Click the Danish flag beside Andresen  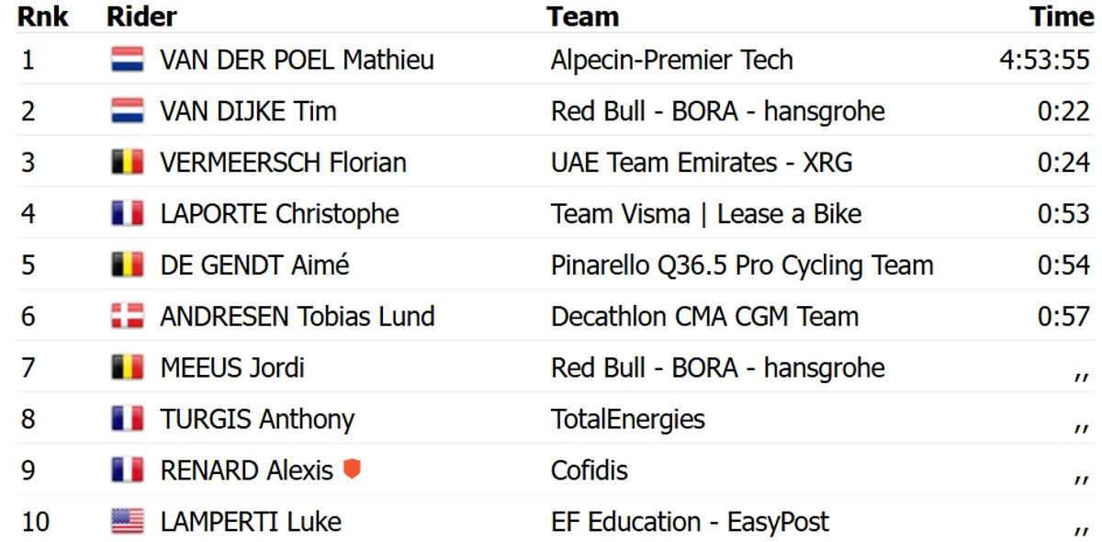point(127,317)
